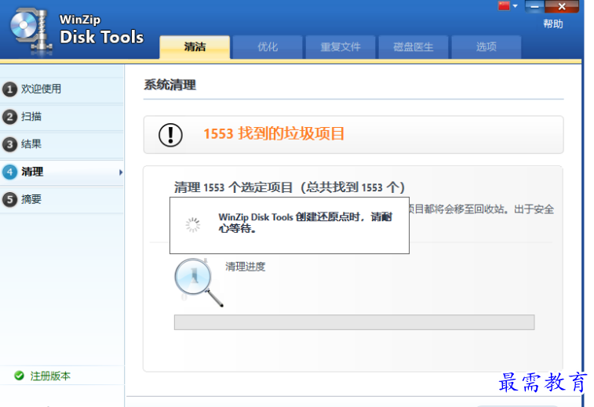
Task: Click the 注册版本 link
Action: coord(50,376)
